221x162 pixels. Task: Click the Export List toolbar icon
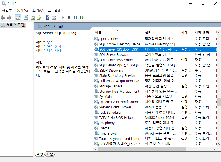tap(39, 18)
